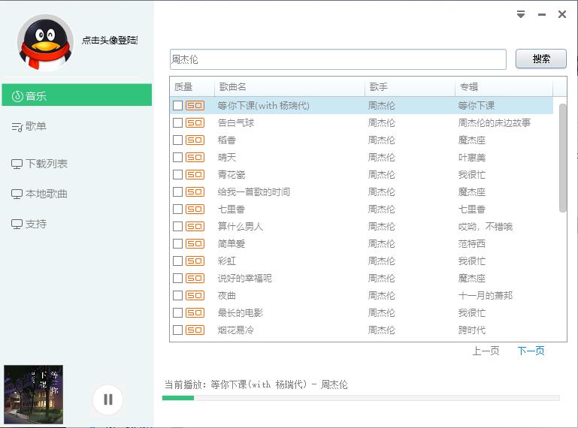Click SQ quality badge on 烟花易冷 row
The image size is (578, 428).
point(195,330)
